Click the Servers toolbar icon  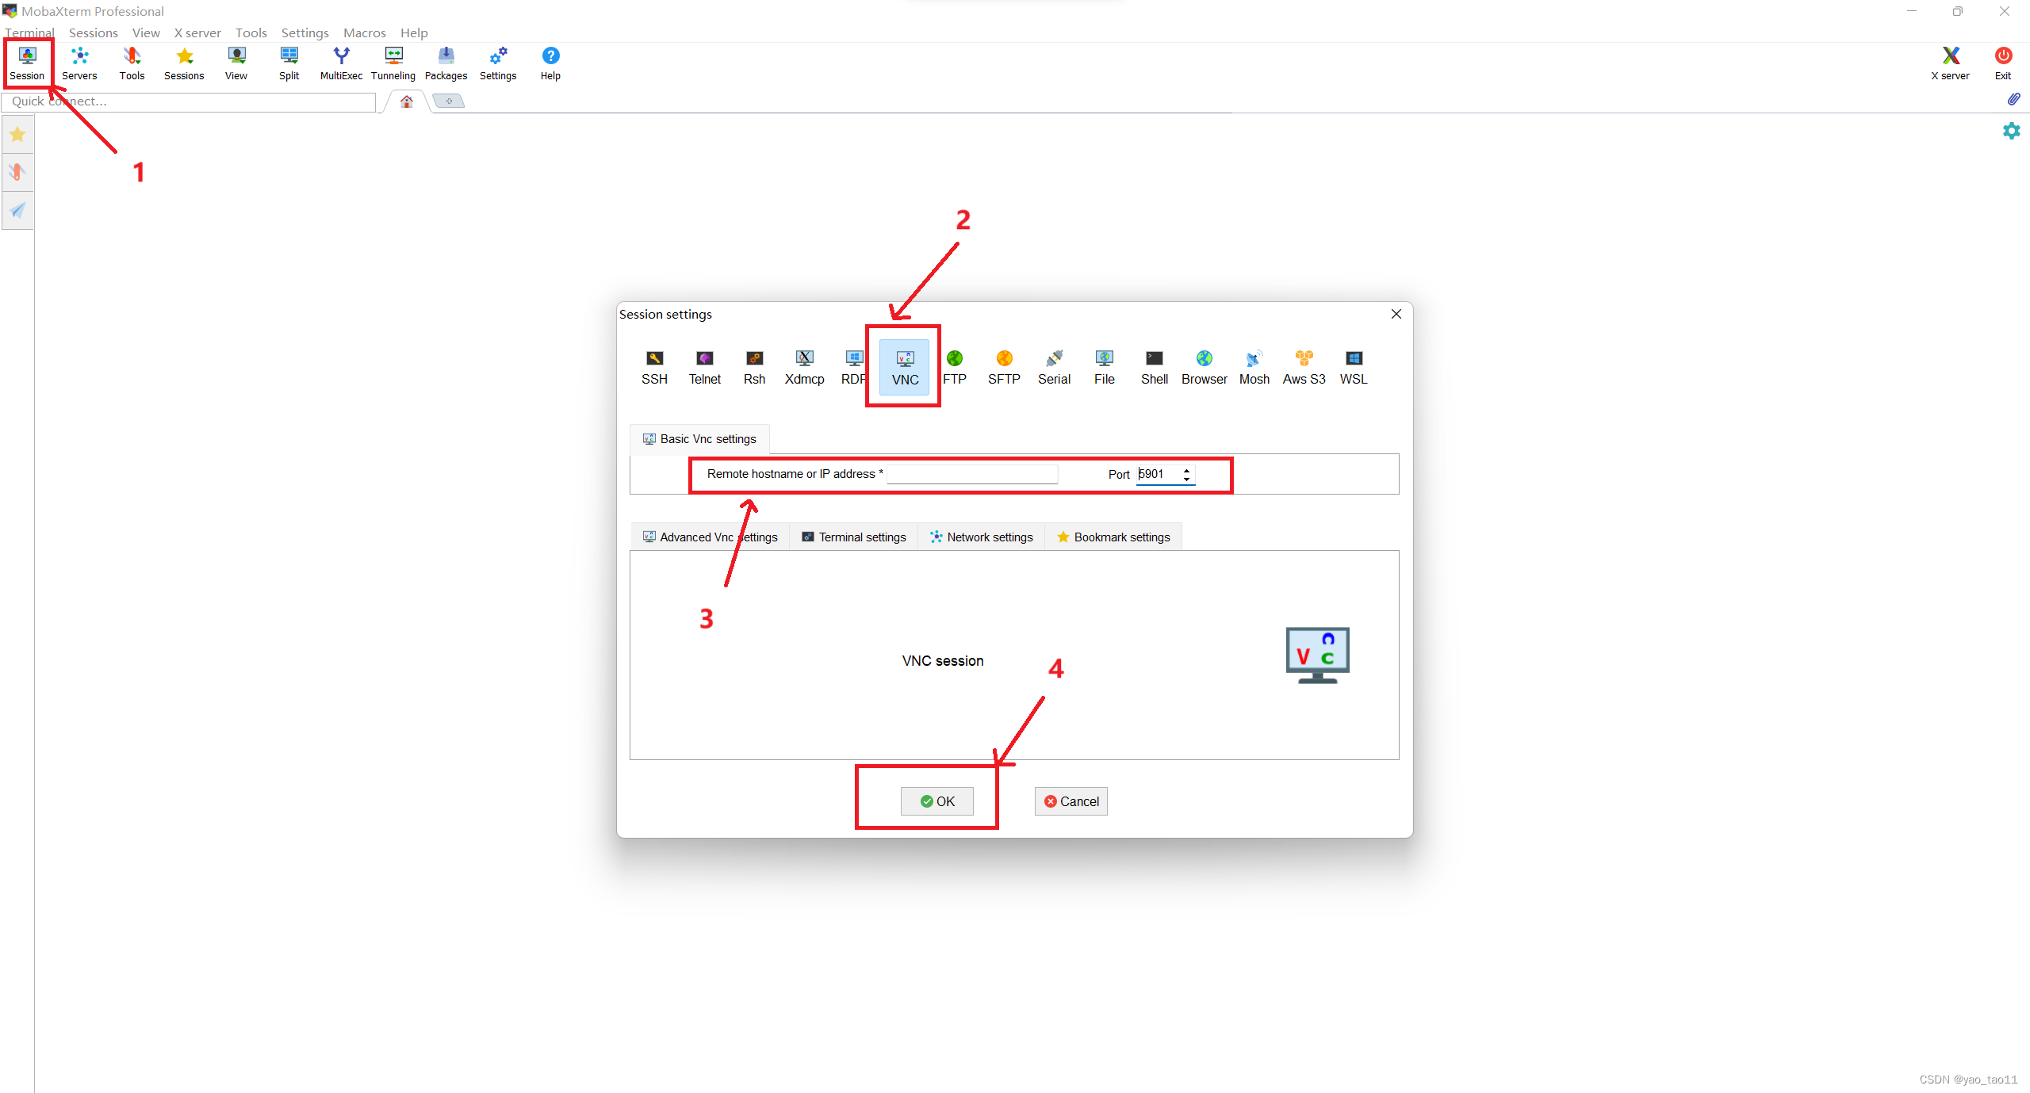[78, 60]
